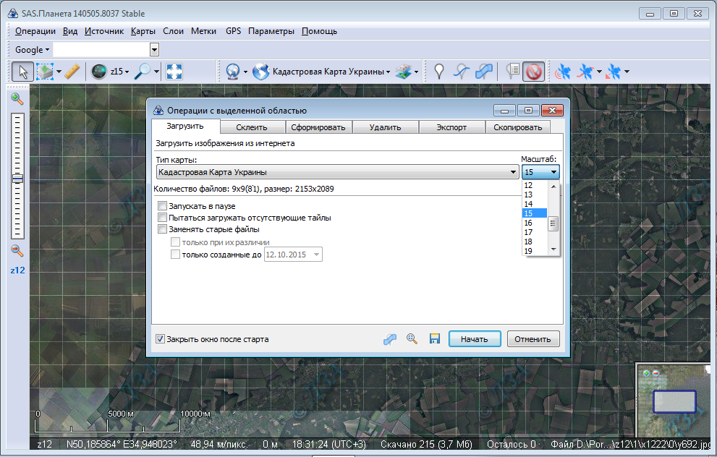The width and height of the screenshot is (717, 457).
Task: Switch to the Экспорт tab
Action: tap(451, 127)
